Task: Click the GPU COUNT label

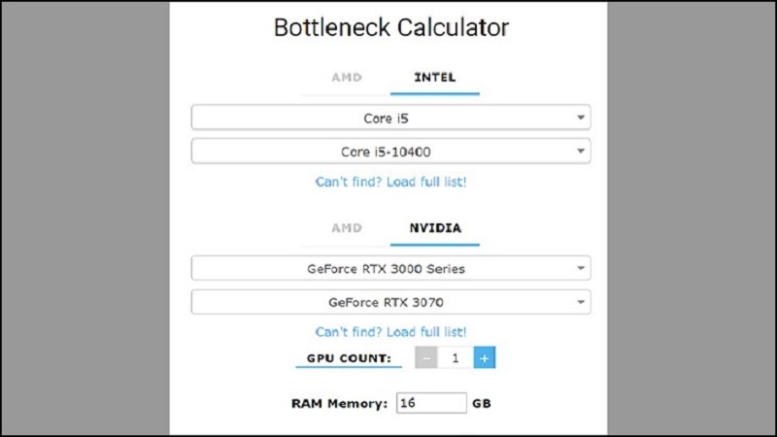Action: coord(349,358)
